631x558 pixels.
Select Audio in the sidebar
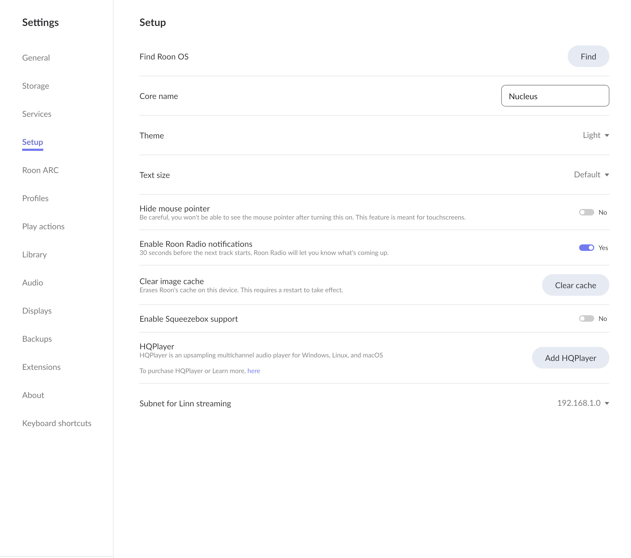click(x=32, y=283)
